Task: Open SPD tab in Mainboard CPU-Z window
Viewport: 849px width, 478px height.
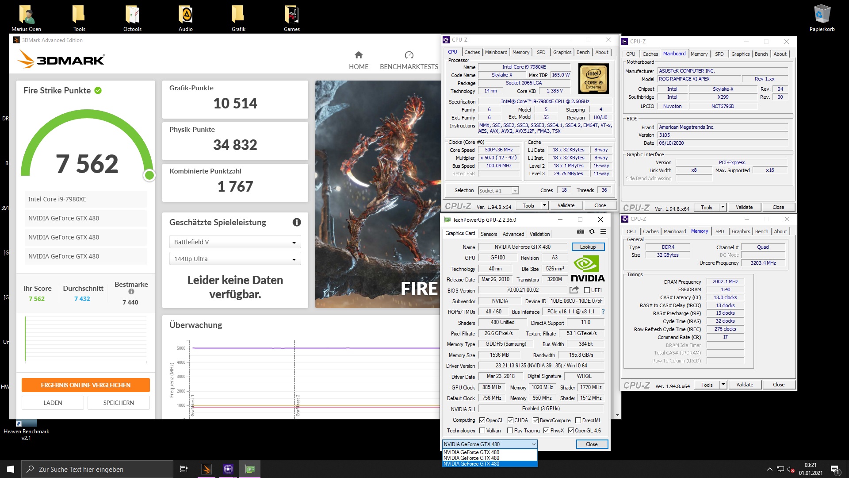Action: [719, 54]
